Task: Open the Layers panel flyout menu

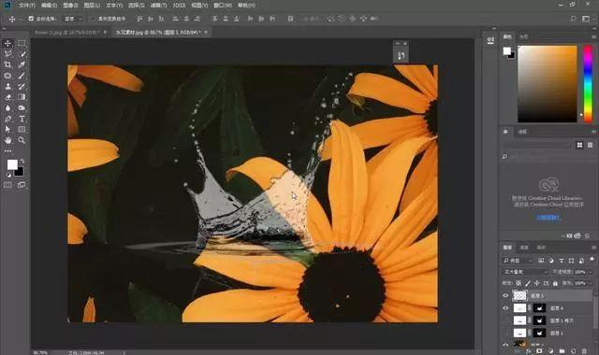Action: pos(593,248)
